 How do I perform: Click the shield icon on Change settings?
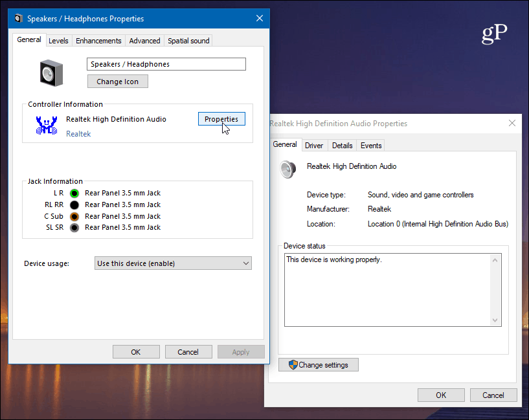click(293, 365)
